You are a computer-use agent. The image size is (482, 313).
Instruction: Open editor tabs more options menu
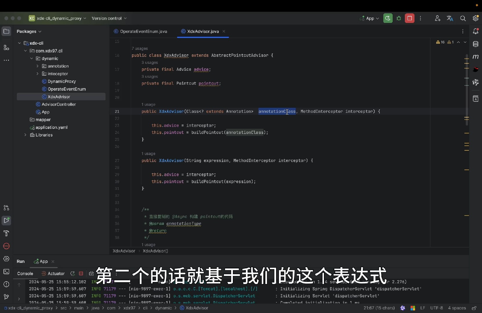tap(463, 31)
